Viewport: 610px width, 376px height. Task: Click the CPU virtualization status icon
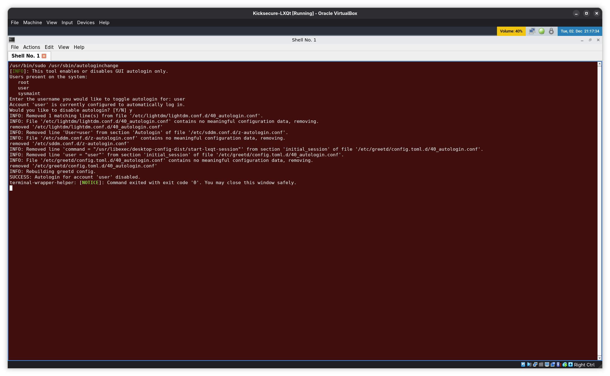[x=558, y=365]
